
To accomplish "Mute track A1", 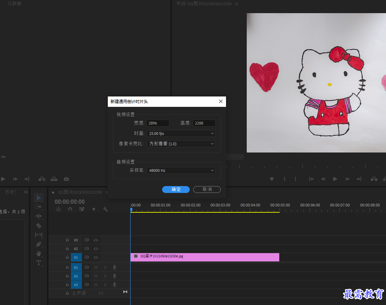I will coord(96,267).
